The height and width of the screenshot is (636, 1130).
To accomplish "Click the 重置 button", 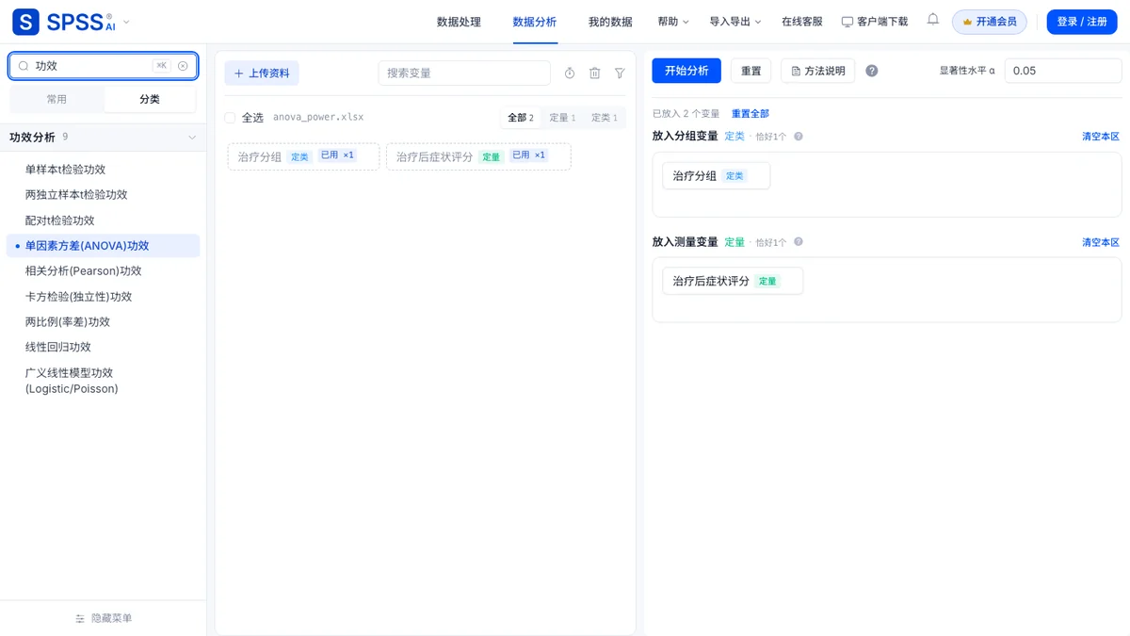I will pyautogui.click(x=751, y=71).
